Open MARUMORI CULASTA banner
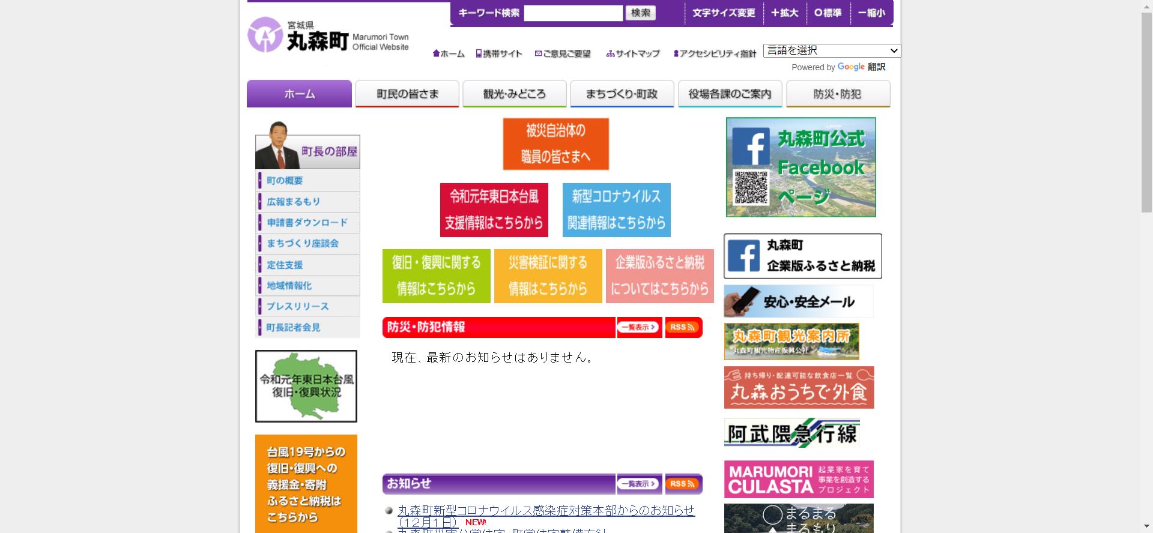The image size is (1153, 533). coord(799,479)
